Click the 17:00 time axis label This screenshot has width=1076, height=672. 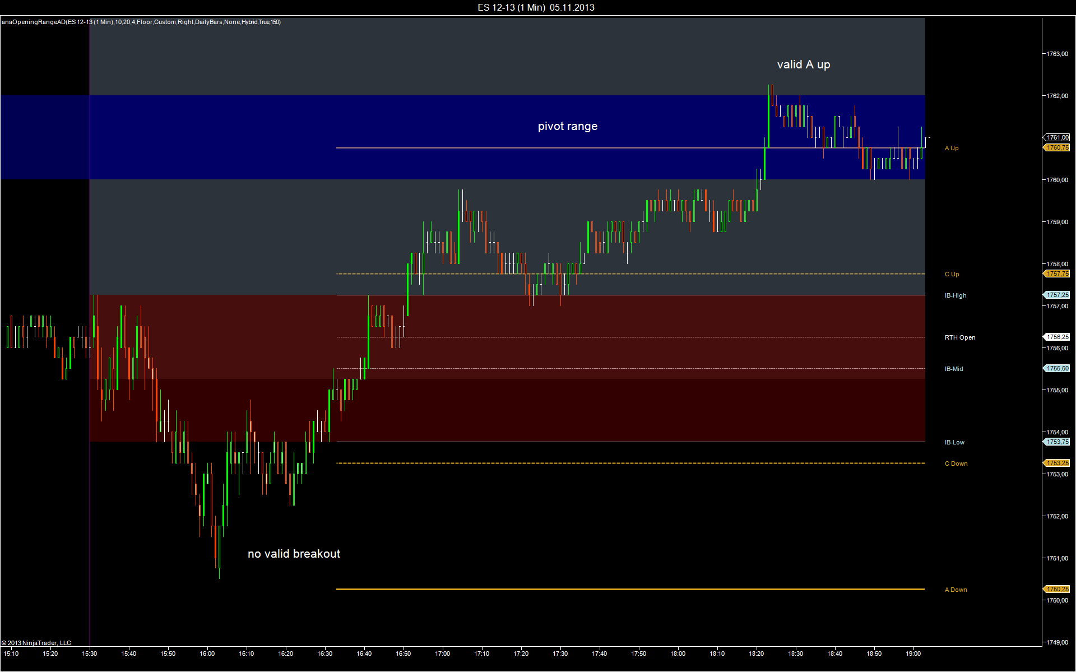coord(443,654)
